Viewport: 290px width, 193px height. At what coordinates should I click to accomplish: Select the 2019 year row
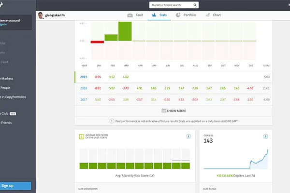tap(84, 77)
